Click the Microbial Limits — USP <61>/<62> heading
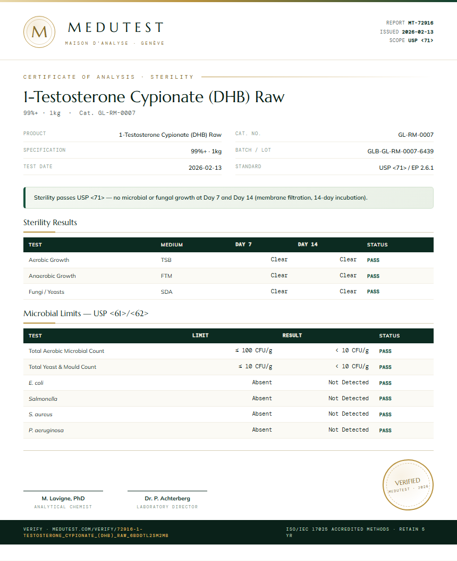Screen dimensions: 457x561 point(86,313)
